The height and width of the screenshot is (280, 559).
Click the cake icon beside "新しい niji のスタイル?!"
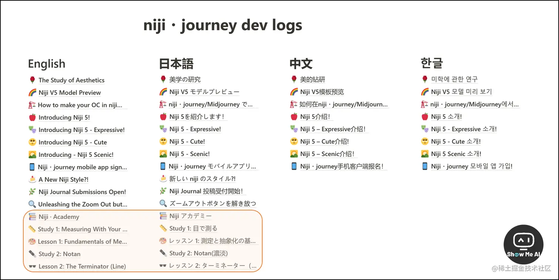pos(163,179)
